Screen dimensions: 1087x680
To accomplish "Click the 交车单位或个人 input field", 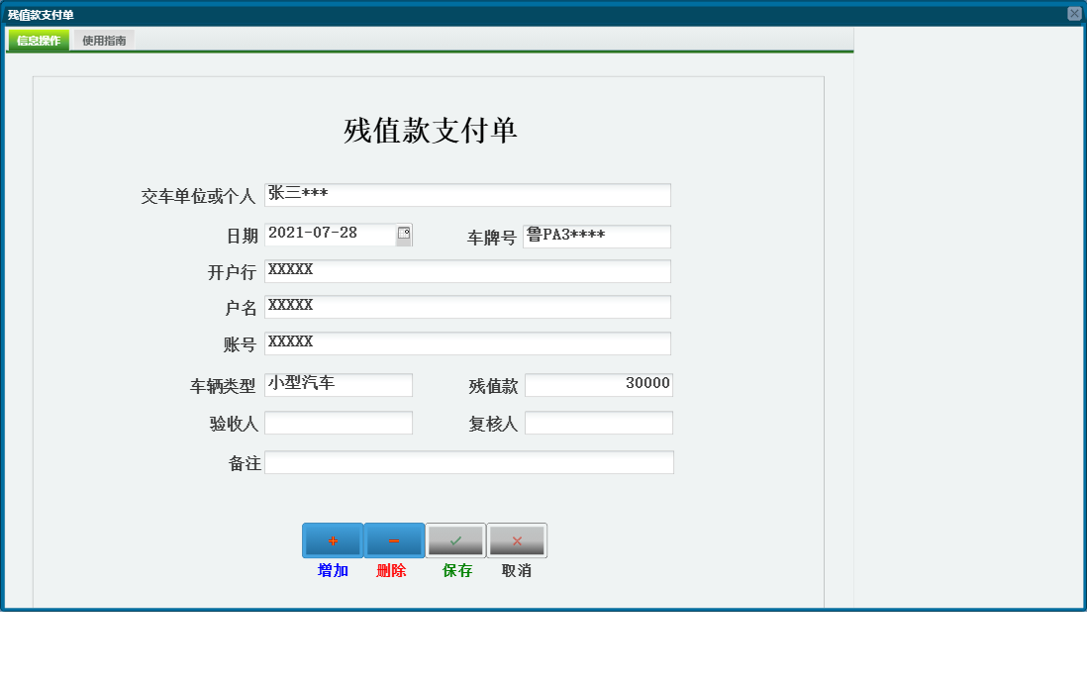I will click(465, 194).
